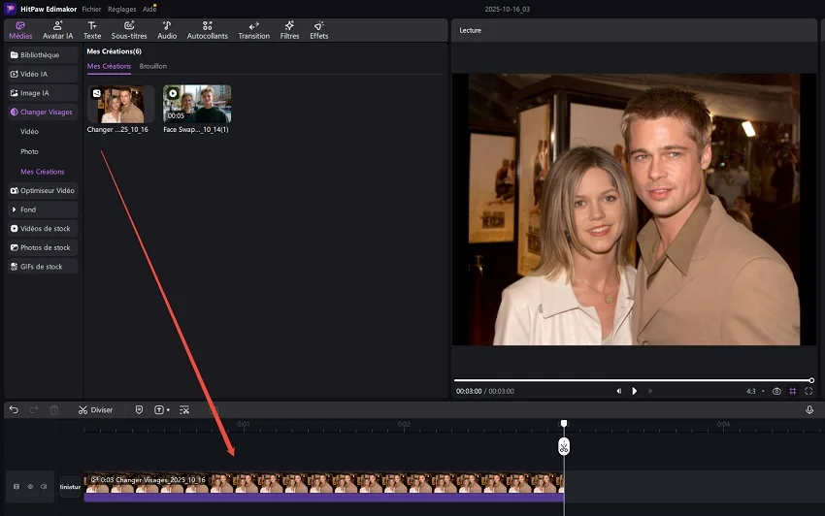Click the Diviser split button
This screenshot has height=516, width=825.
click(95, 410)
